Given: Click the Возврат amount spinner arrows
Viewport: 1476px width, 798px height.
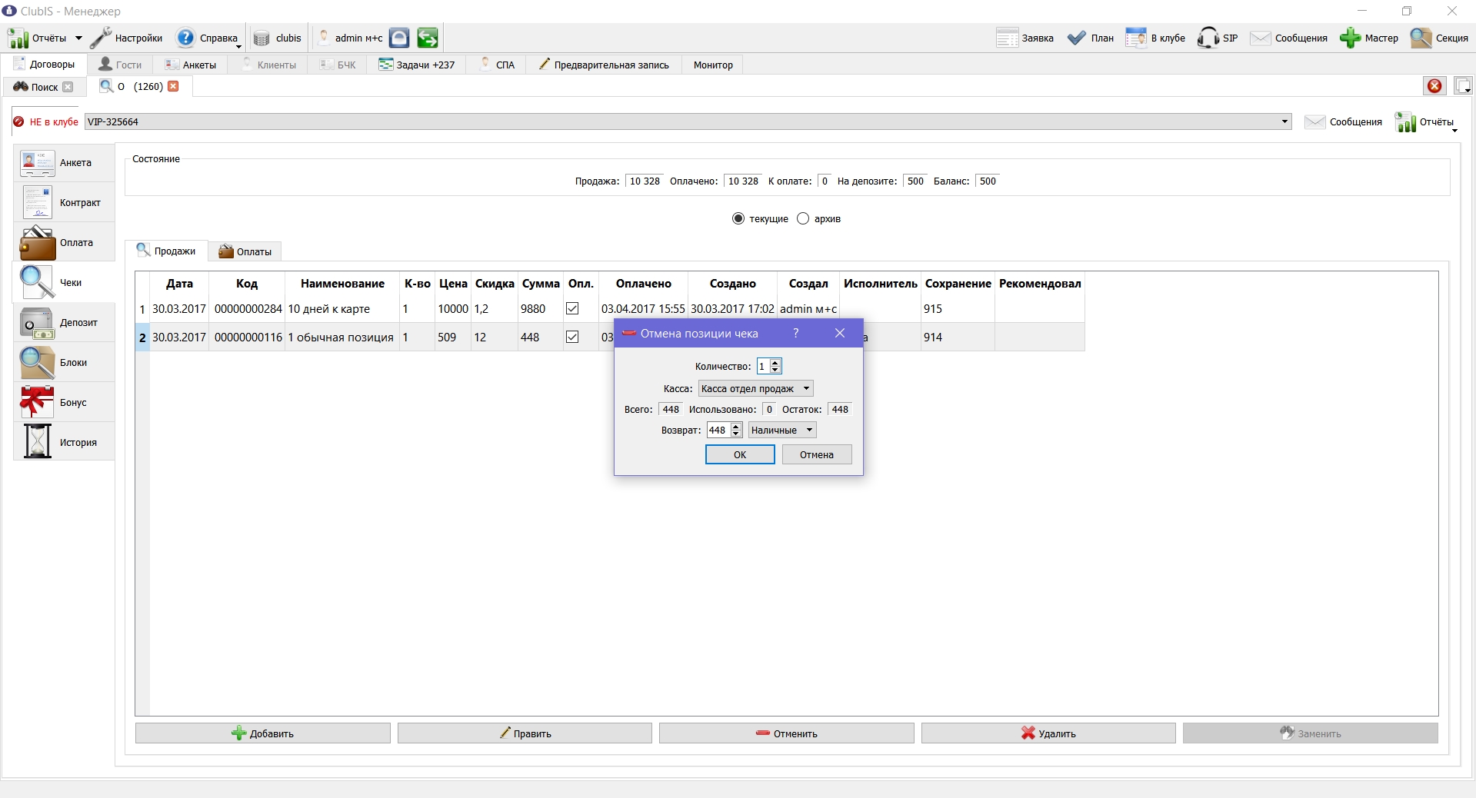Looking at the screenshot, I should point(736,430).
